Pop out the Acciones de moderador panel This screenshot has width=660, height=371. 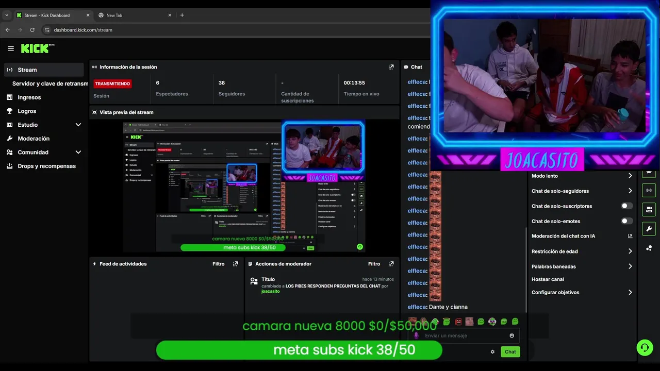coord(391,264)
